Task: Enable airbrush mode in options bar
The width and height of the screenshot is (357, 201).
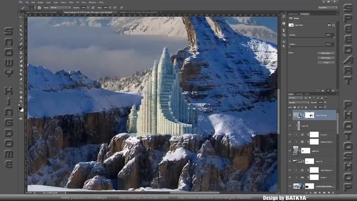Action: tap(115, 7)
